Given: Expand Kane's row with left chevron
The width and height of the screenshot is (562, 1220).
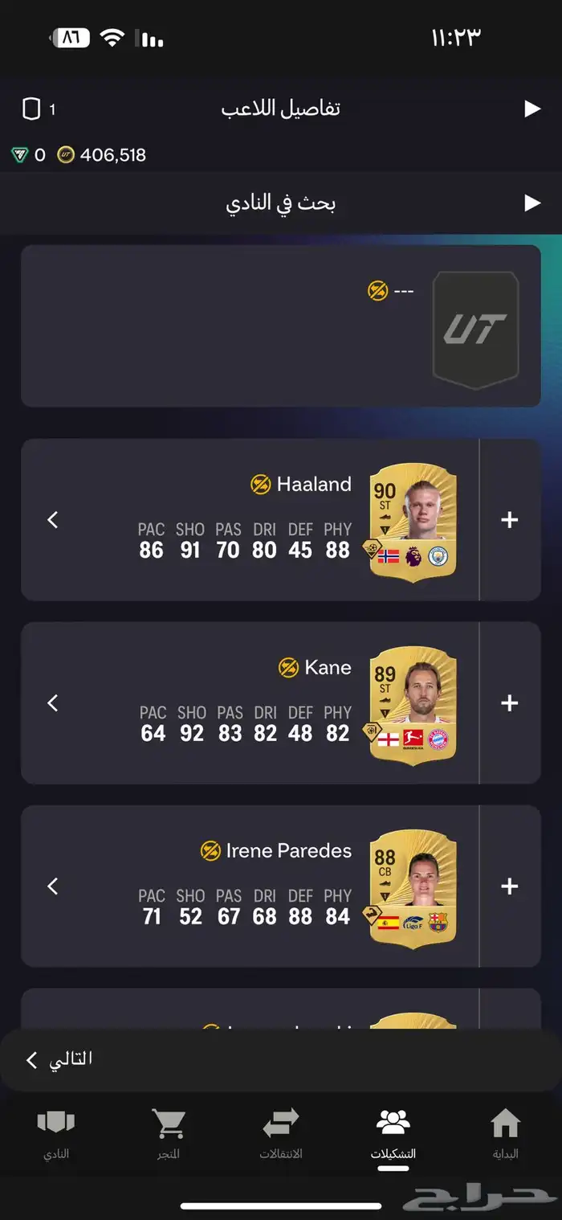Looking at the screenshot, I should [x=53, y=703].
